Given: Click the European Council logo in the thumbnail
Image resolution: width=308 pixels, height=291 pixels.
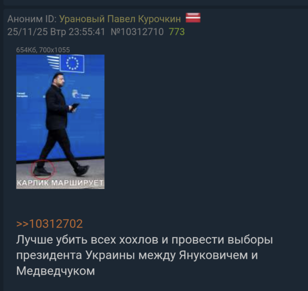Looking at the screenshot, I should [81, 94].
